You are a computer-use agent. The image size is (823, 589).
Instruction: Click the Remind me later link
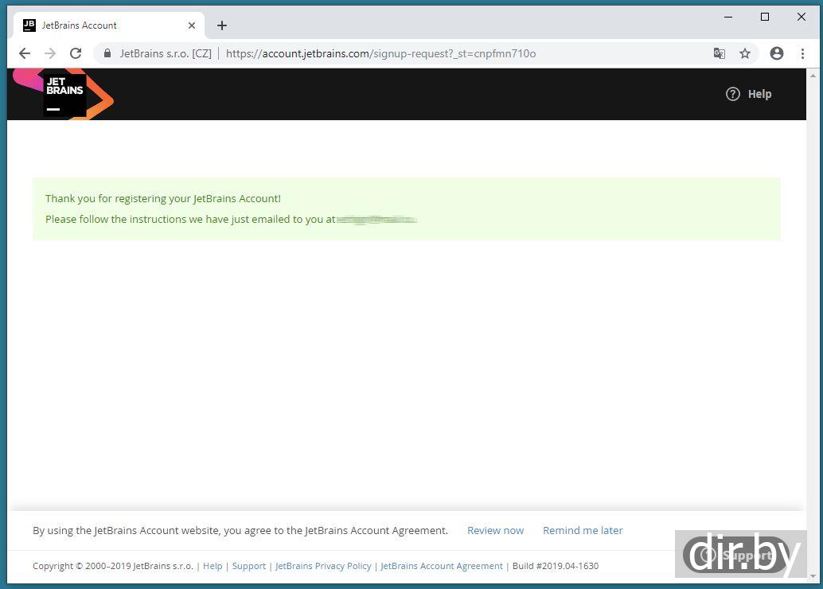click(x=583, y=530)
